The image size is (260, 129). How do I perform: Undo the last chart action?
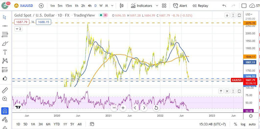[x=224, y=6]
